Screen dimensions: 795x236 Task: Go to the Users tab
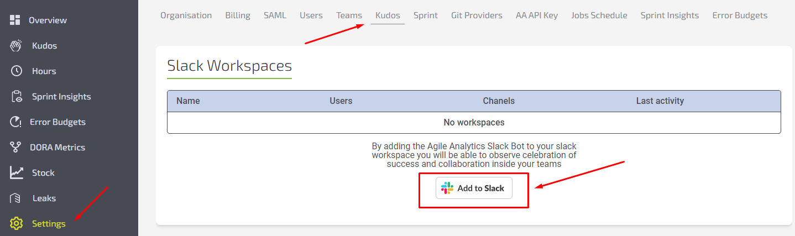click(311, 15)
